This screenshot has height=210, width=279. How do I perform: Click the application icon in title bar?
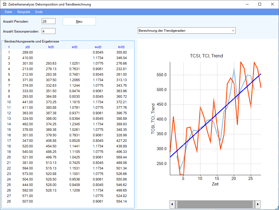(x=4, y=4)
